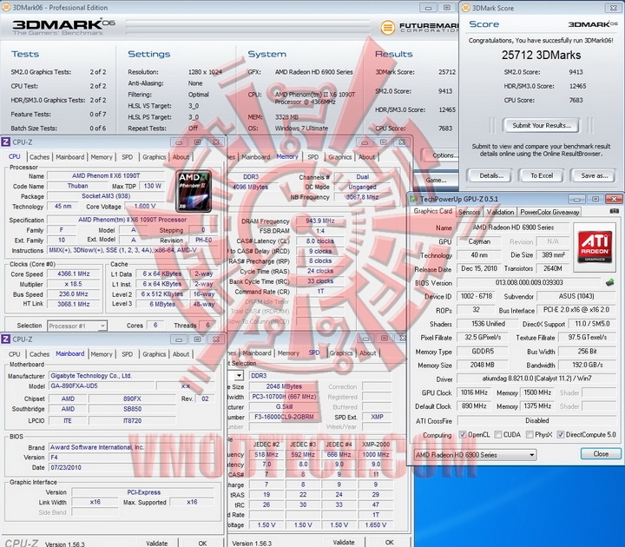Screen dimensions: 625x547
Task: Click the Thuban code name field
Action: click(78, 186)
